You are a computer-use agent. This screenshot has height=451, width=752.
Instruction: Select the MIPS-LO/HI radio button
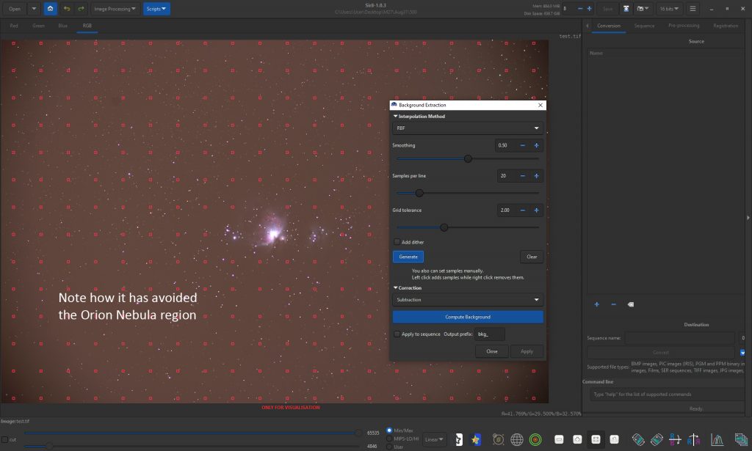[x=389, y=439]
